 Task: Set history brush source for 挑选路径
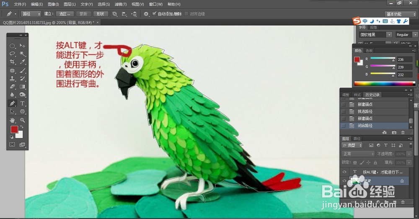pos(344,111)
